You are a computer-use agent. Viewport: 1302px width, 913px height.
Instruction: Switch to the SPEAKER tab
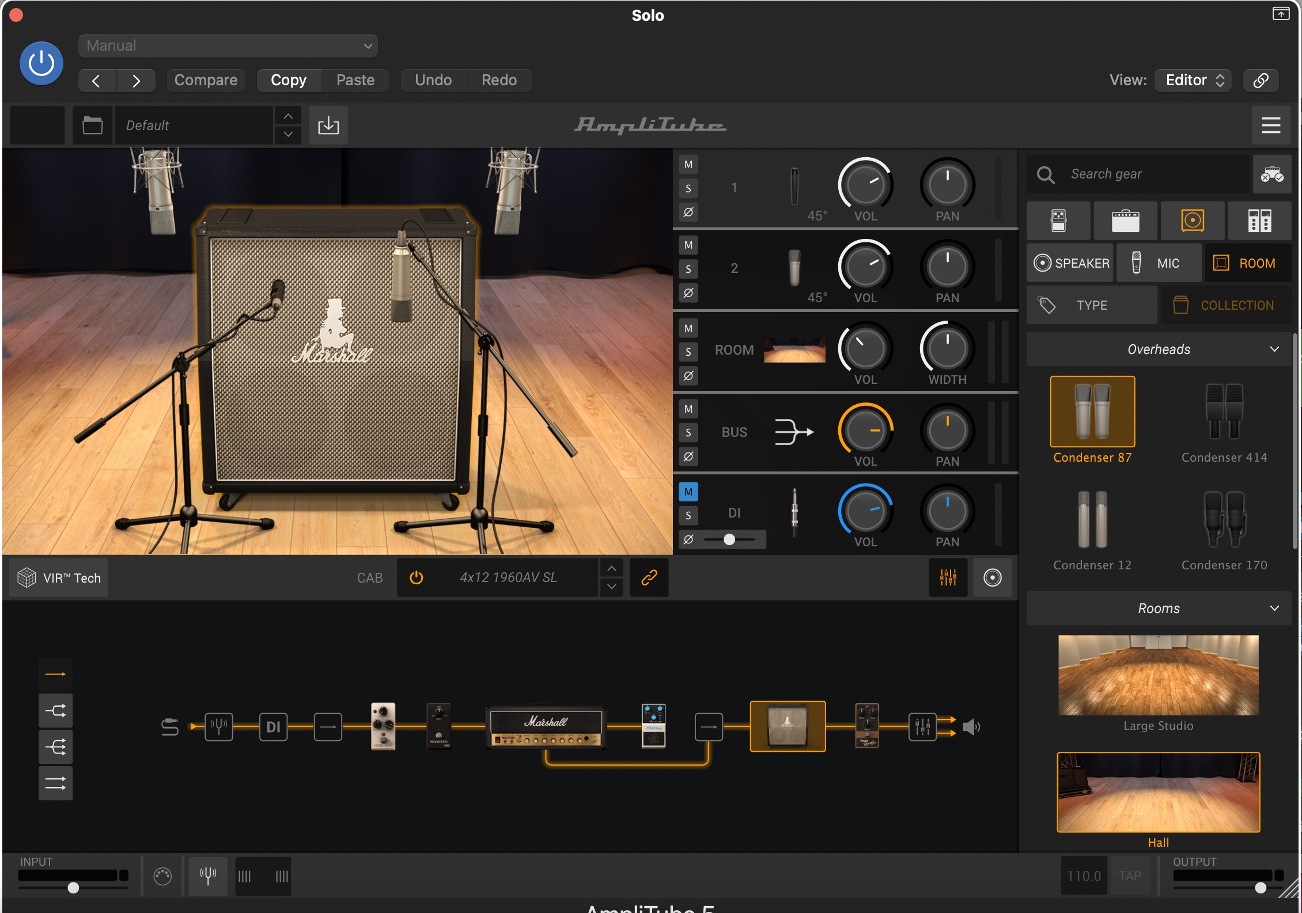1071,263
